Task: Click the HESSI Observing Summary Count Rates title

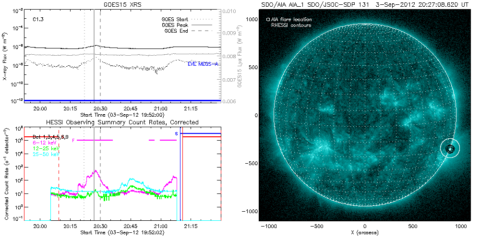Action: click(122, 122)
